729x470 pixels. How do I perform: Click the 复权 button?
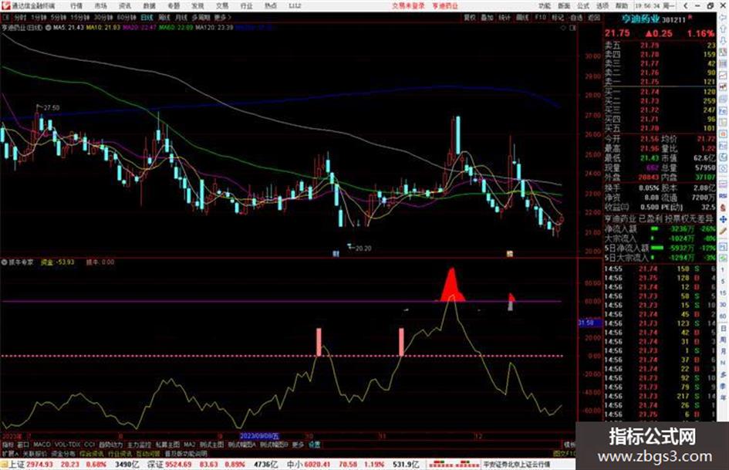[x=470, y=17]
